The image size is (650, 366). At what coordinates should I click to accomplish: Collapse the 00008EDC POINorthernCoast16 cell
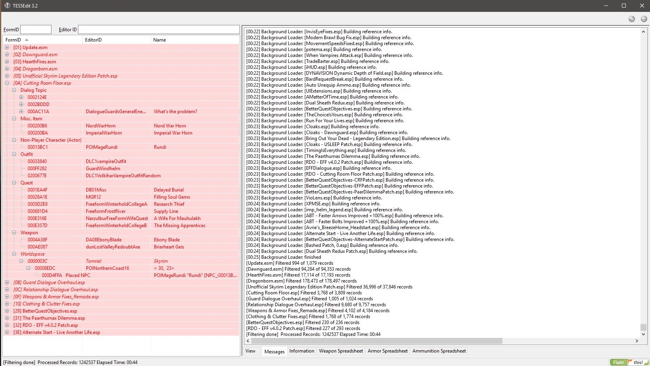click(29, 268)
